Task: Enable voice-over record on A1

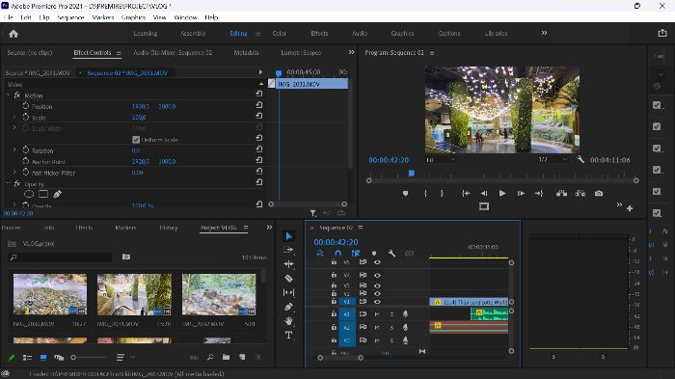Action: click(405, 314)
